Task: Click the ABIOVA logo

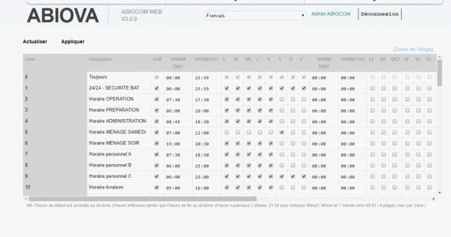Action: (62, 15)
